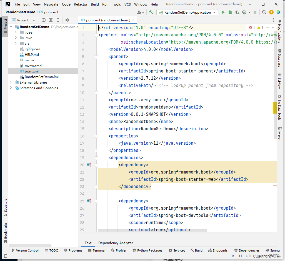Open the Code With Me user icon
Viewport: 285px width, 261px height.
[x=140, y=12]
